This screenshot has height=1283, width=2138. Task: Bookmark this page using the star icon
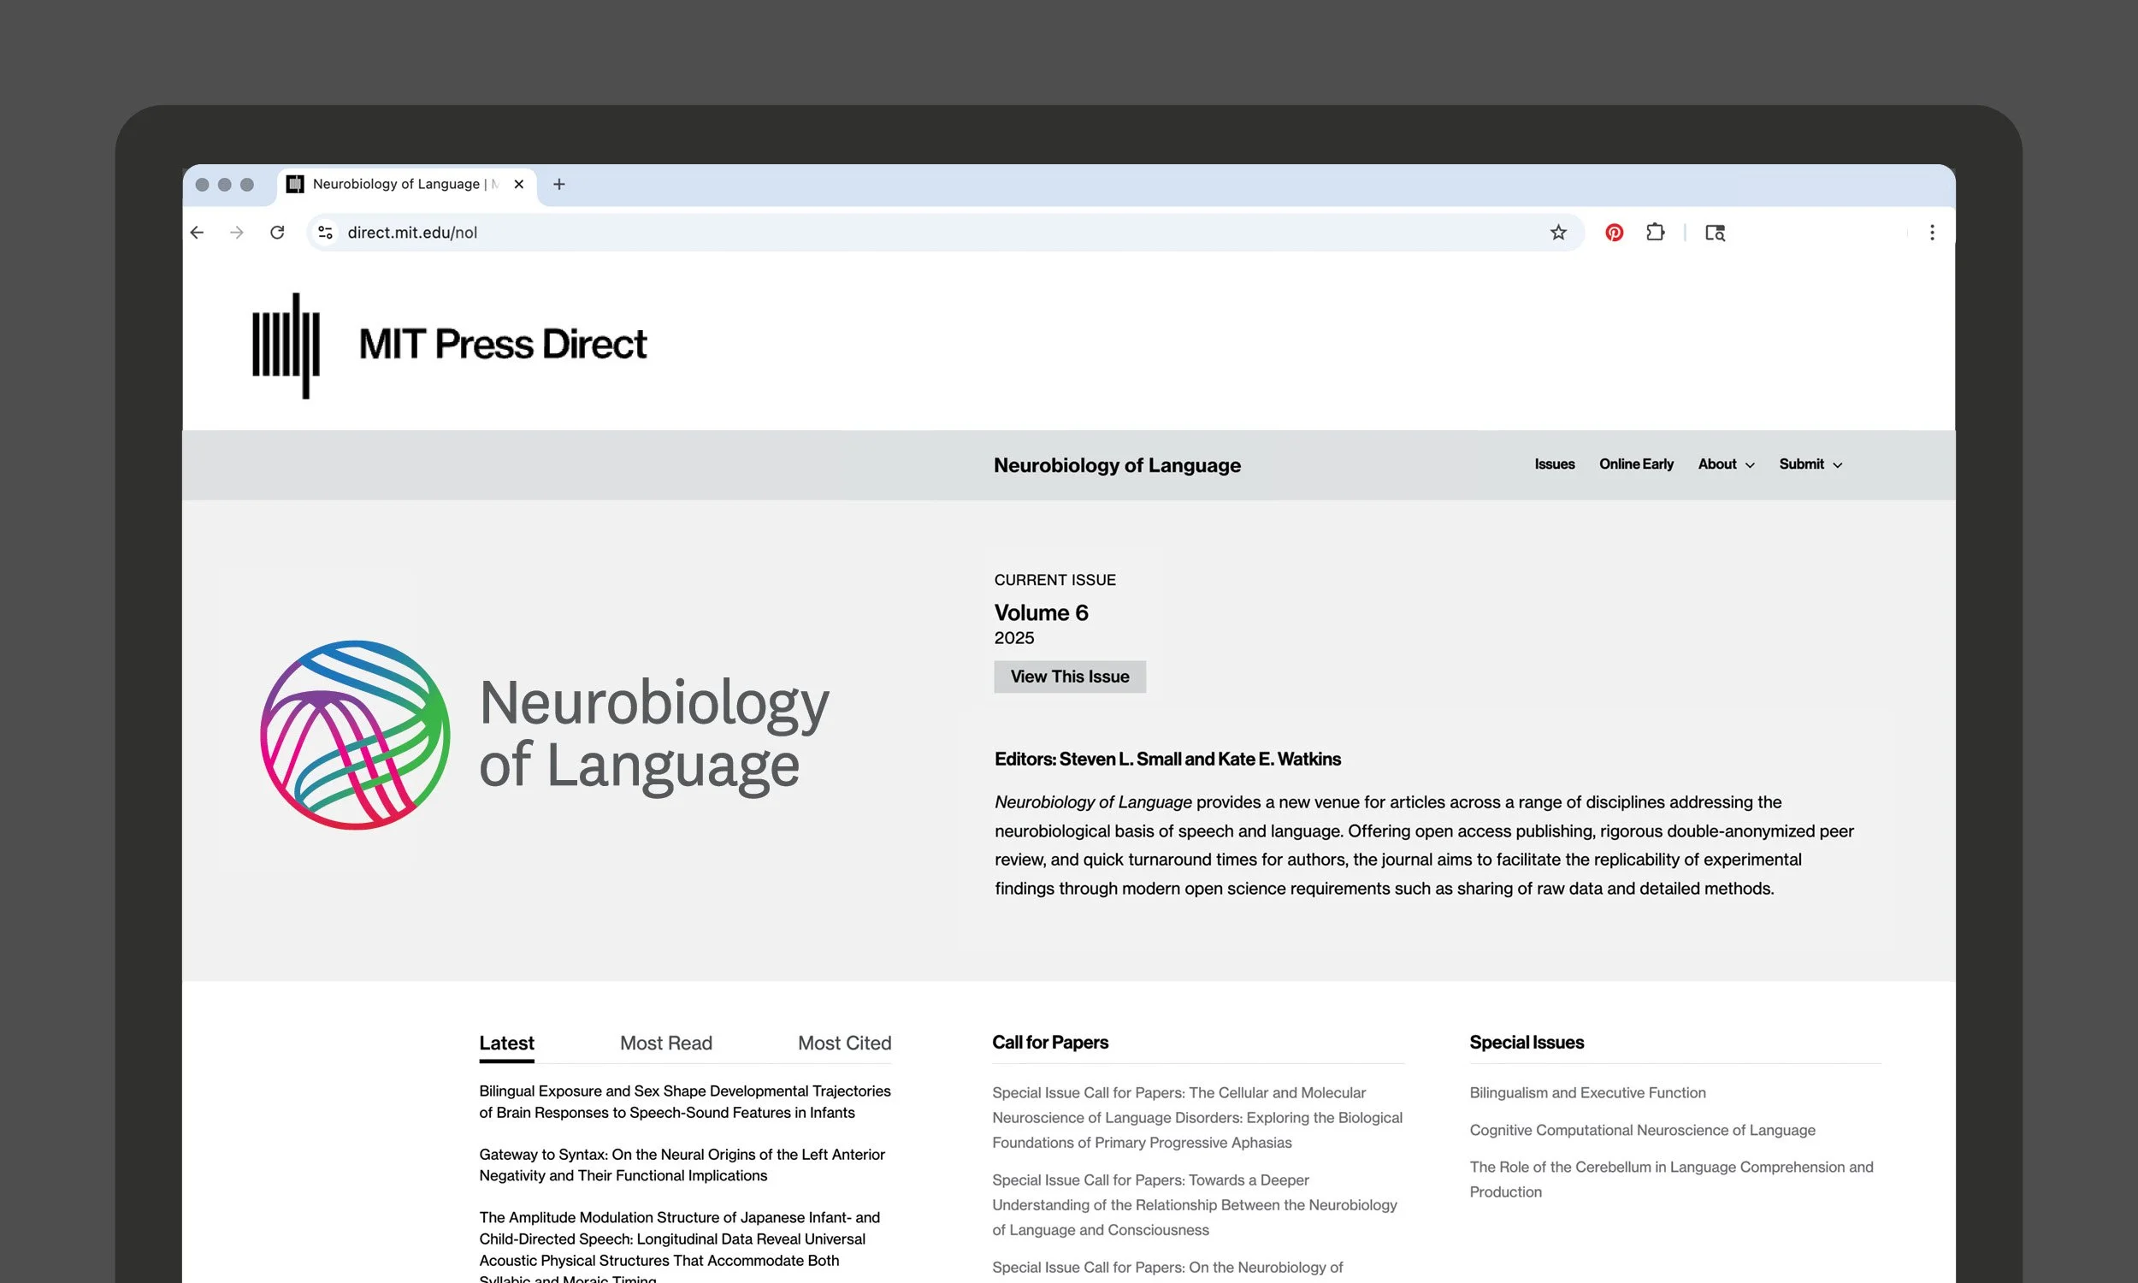coord(1558,232)
